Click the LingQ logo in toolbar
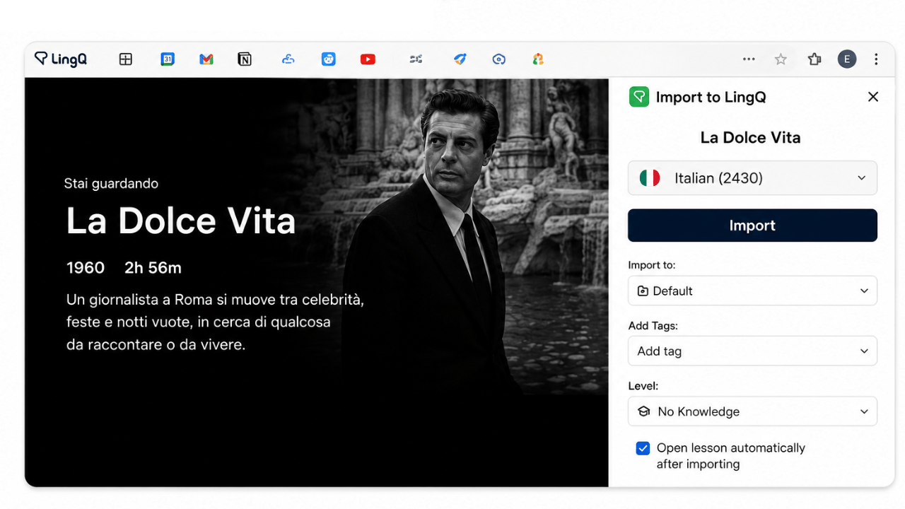 (x=61, y=59)
